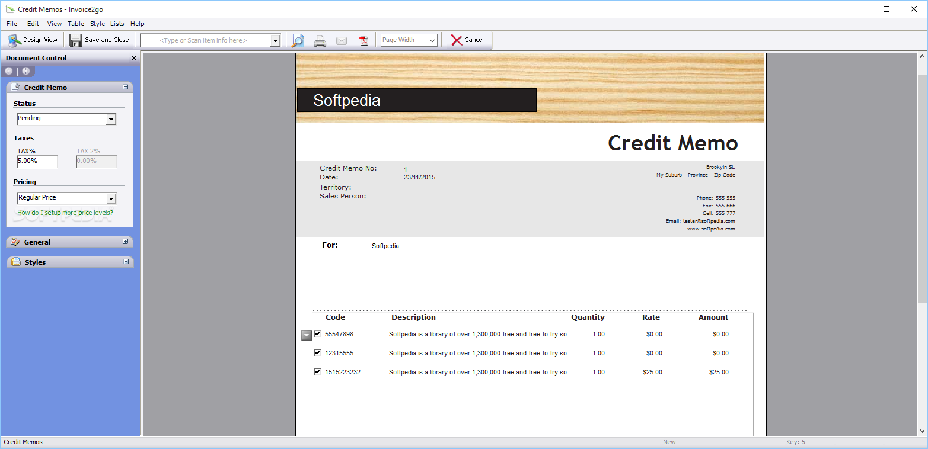Click the www.softpedia.com website text
This screenshot has width=928, height=449.
tap(711, 229)
